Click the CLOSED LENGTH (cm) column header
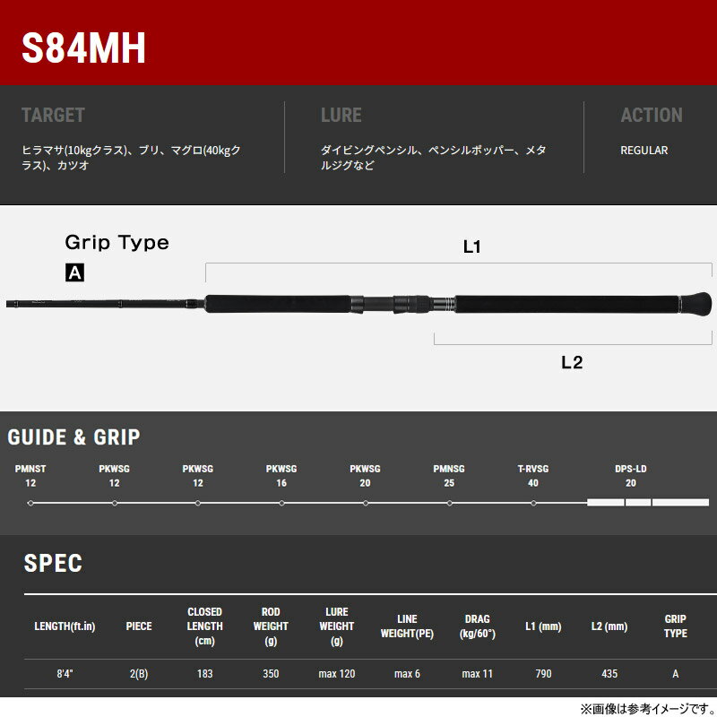 (204, 626)
